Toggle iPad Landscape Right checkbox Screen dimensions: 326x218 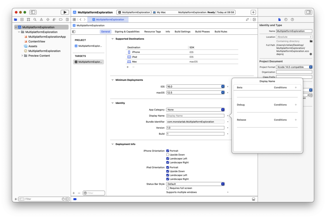tap(168, 179)
